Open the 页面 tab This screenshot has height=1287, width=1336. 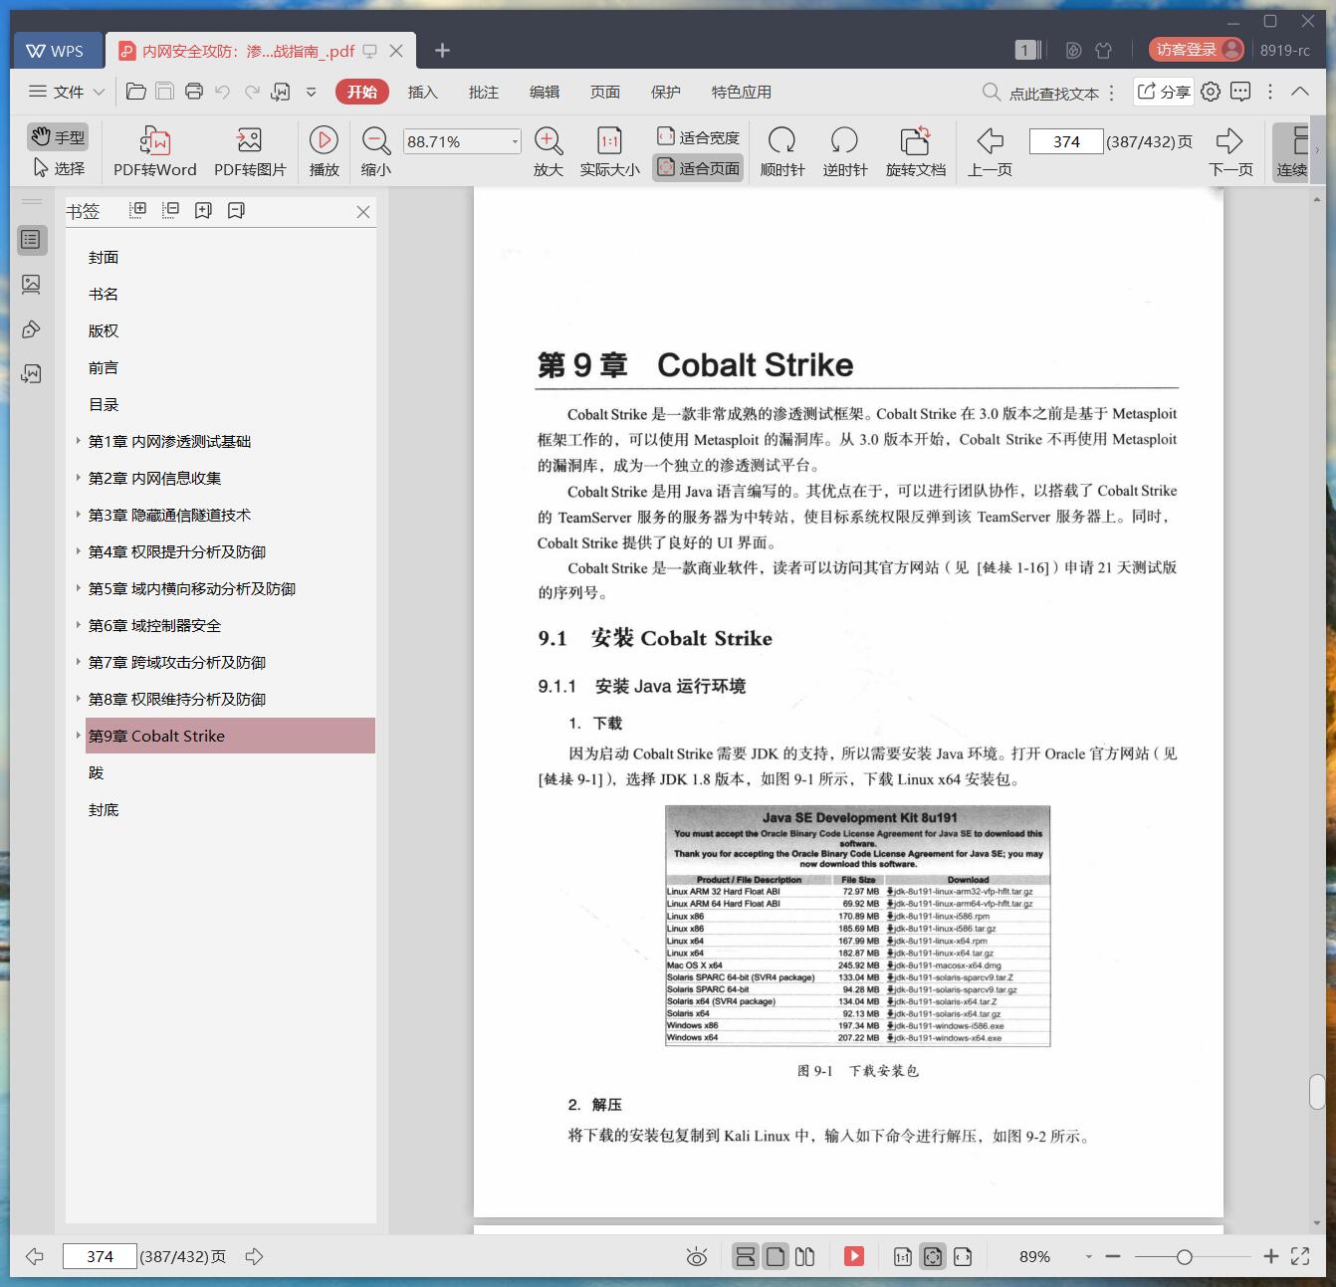click(604, 92)
